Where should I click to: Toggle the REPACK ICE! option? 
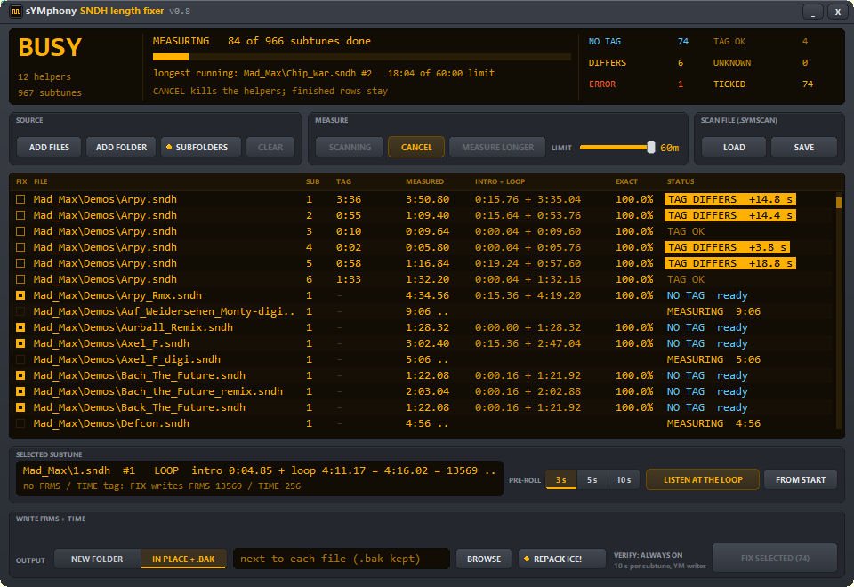561,559
